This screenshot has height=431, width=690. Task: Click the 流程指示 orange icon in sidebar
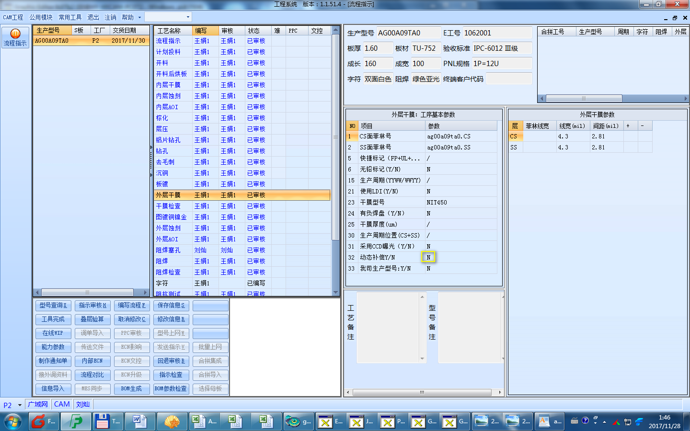15,37
